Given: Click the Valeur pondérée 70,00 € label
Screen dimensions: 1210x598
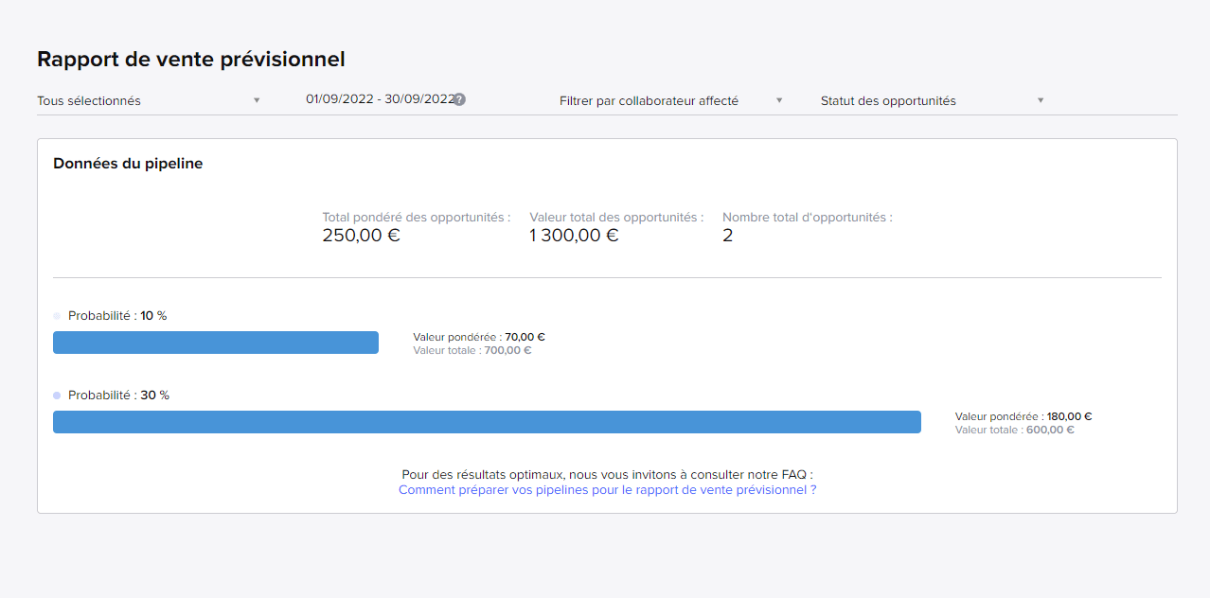Looking at the screenshot, I should click(x=479, y=337).
